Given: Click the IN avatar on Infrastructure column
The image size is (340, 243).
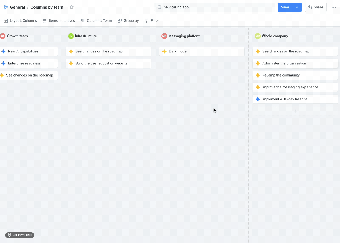Looking at the screenshot, I should click(71, 36).
